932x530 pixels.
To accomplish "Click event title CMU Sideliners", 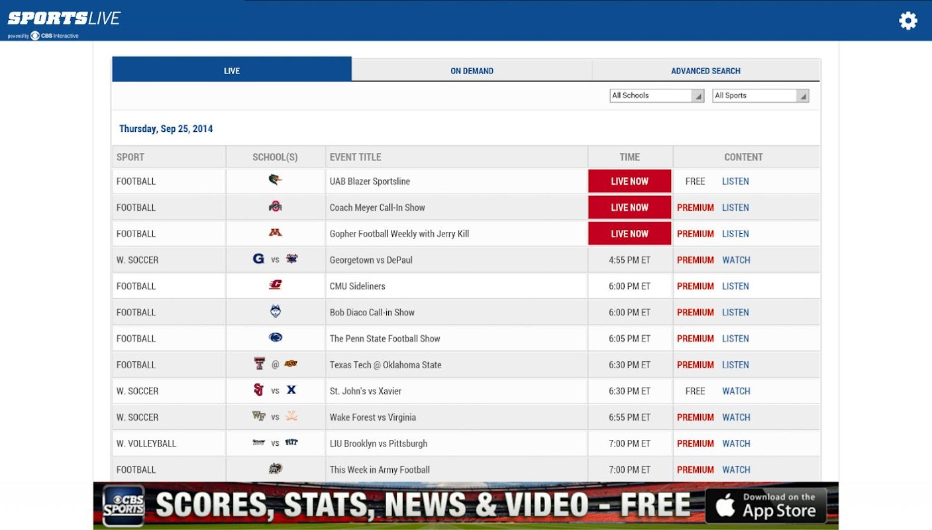I will click(x=358, y=286).
